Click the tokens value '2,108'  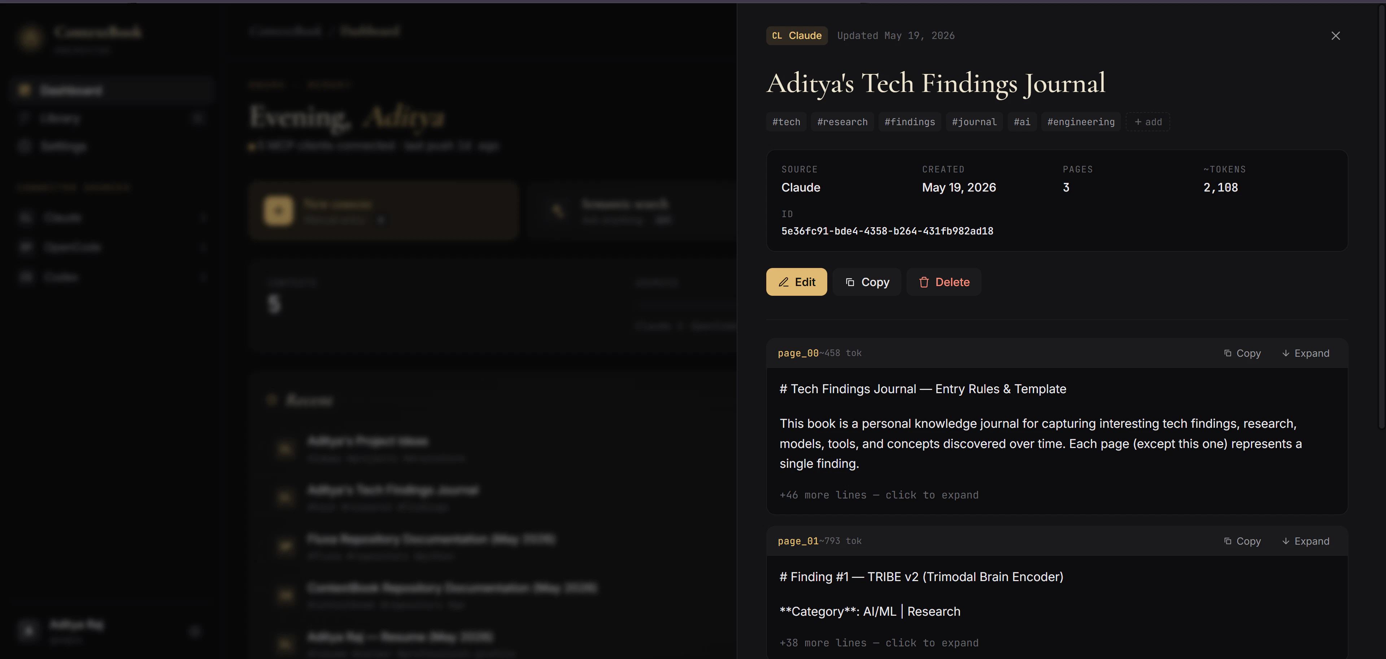pos(1220,187)
